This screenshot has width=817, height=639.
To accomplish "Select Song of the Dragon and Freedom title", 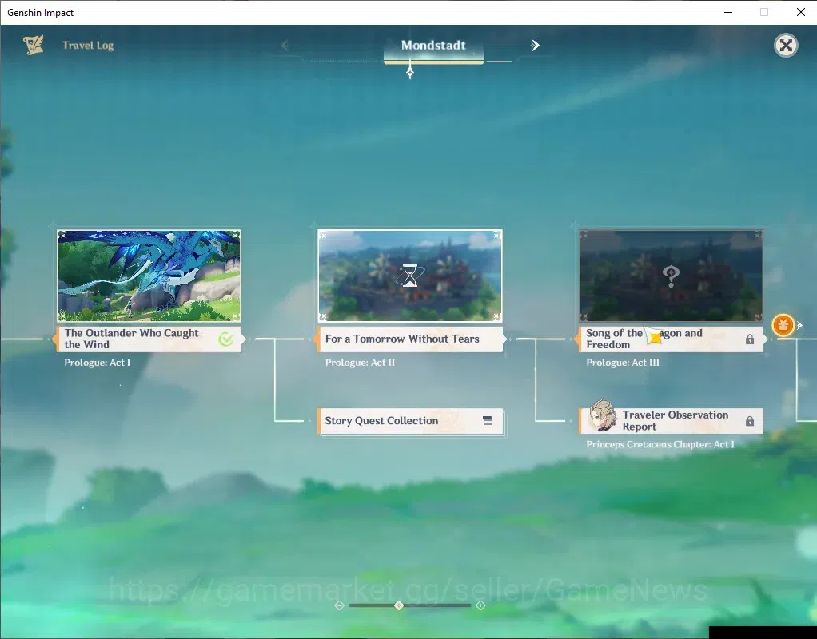I will (x=644, y=339).
